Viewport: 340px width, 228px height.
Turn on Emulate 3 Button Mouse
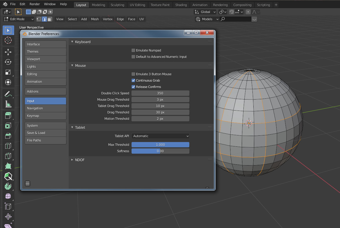pyautogui.click(x=133, y=74)
